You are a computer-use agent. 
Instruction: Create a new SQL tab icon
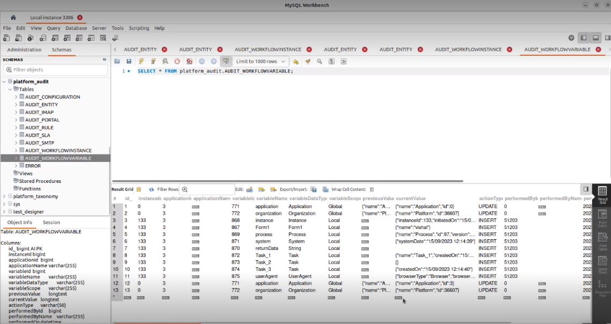[6, 38]
